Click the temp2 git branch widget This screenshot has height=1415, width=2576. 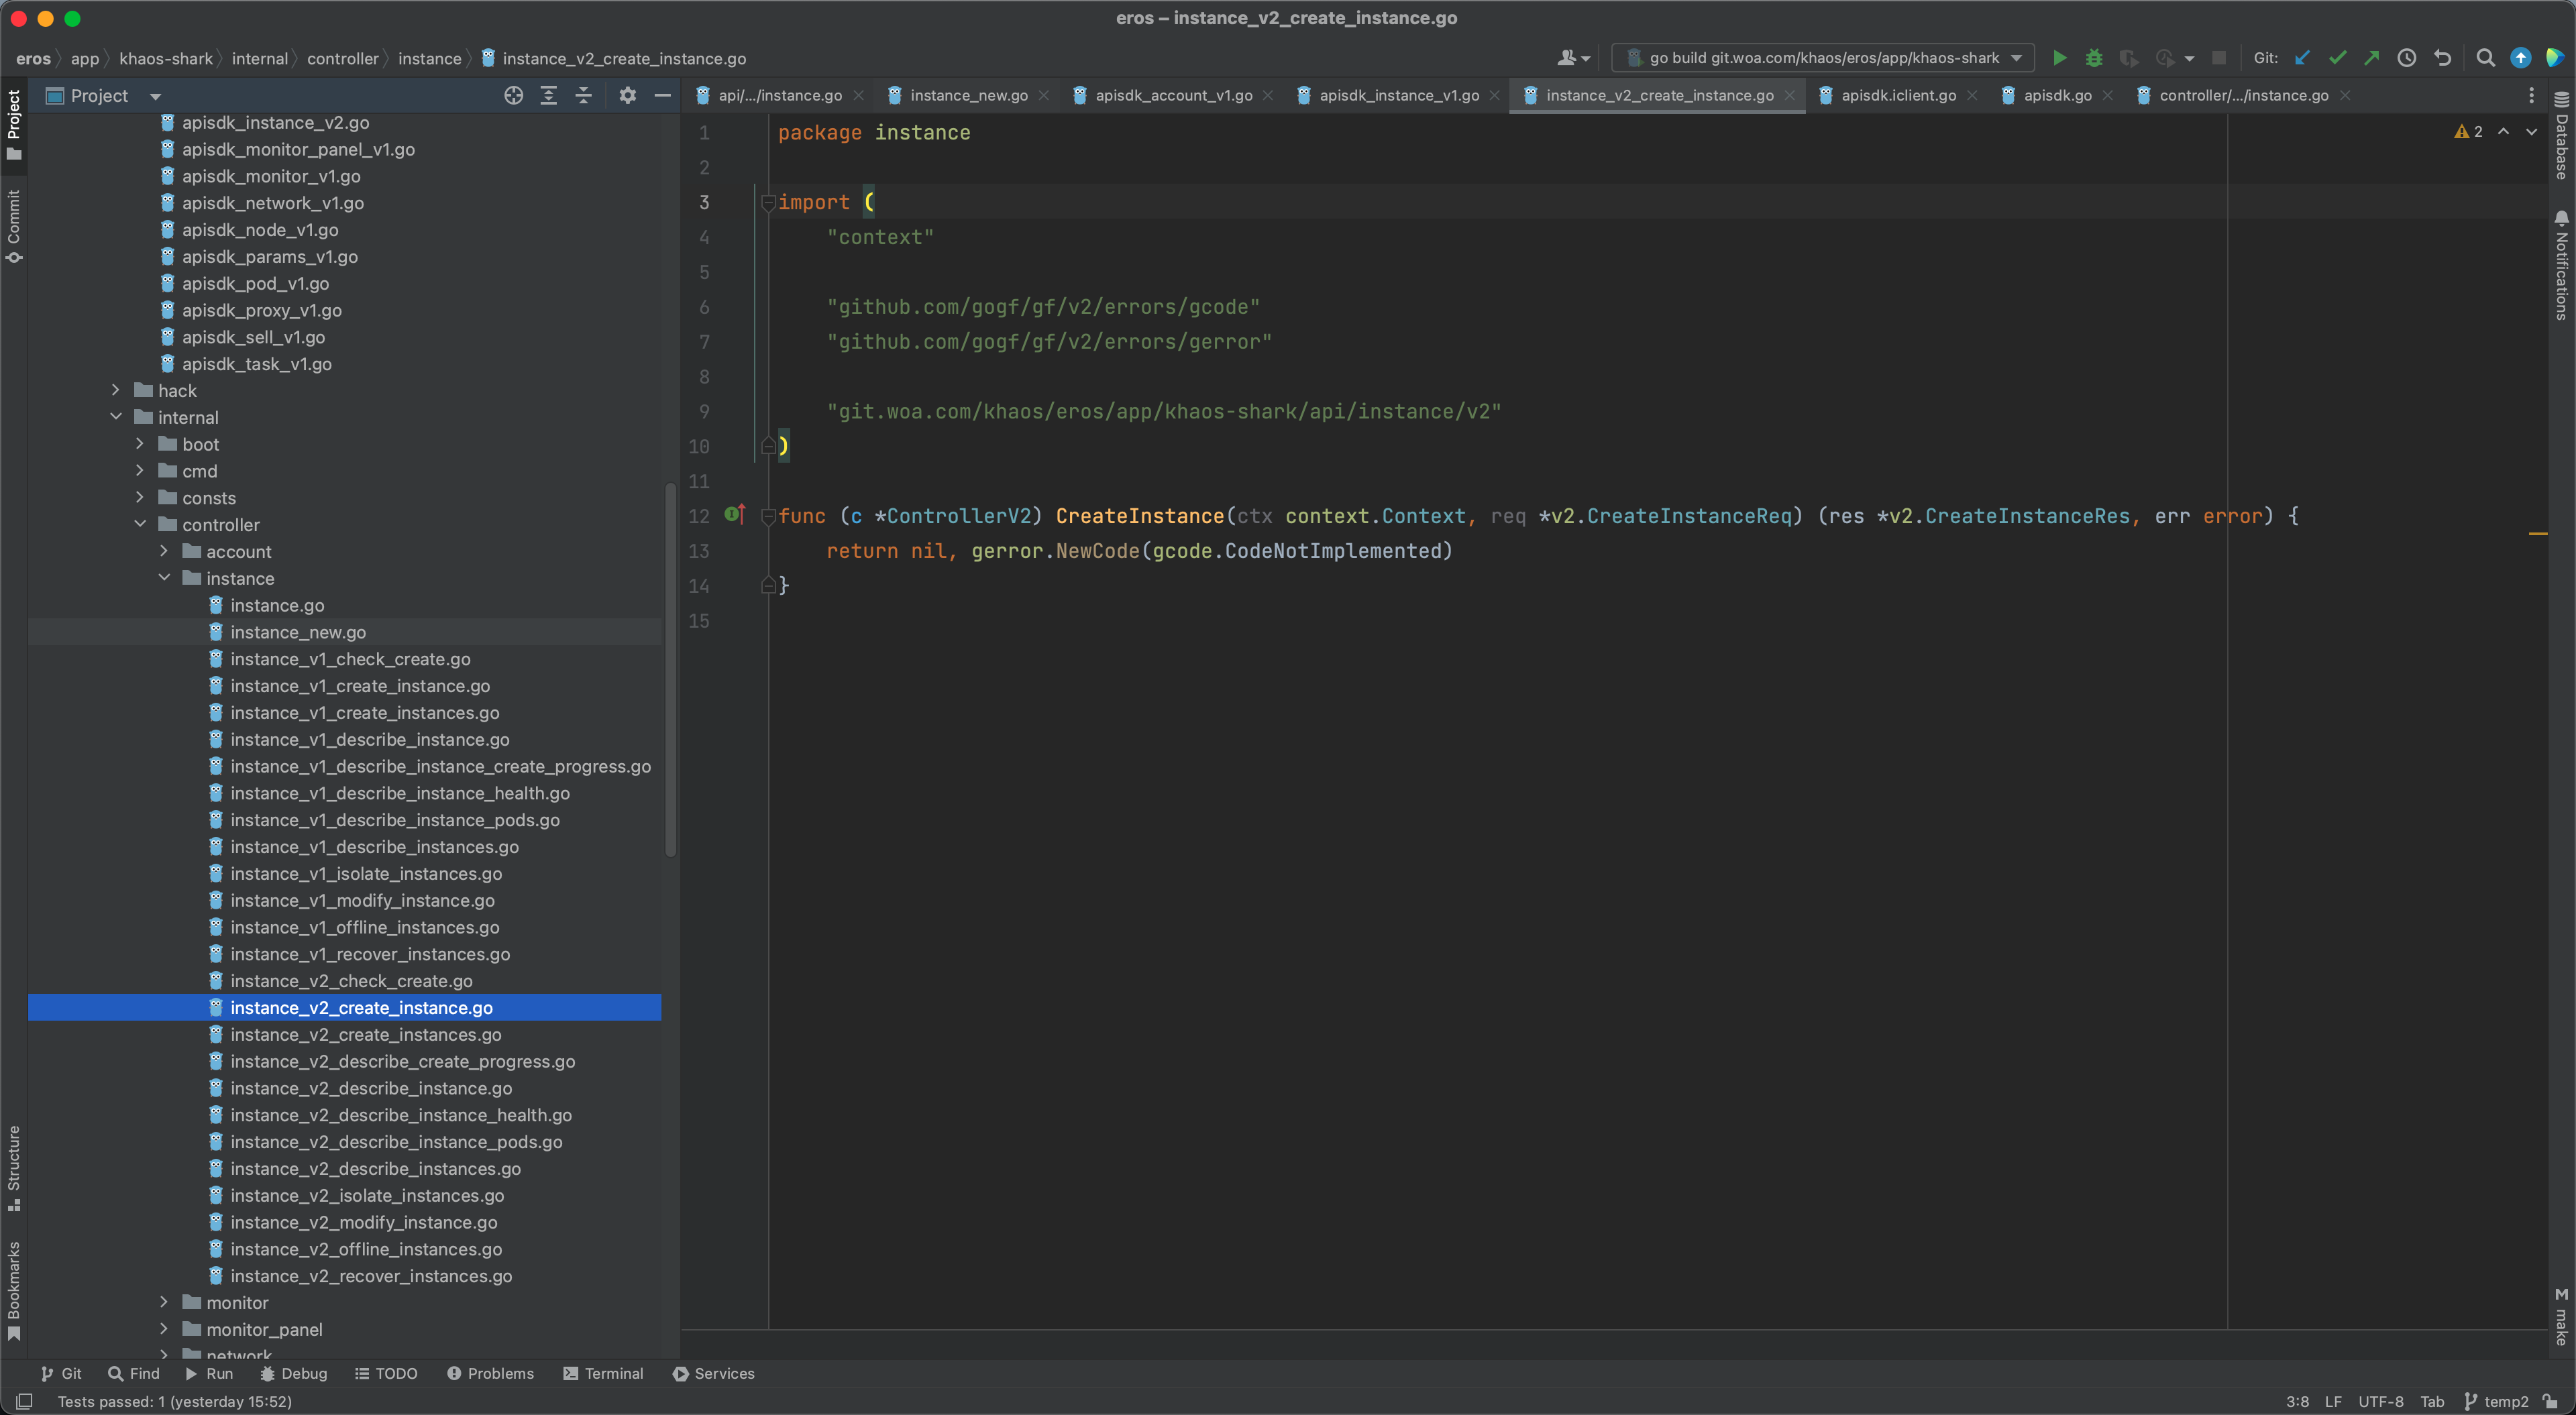[x=2497, y=1401]
